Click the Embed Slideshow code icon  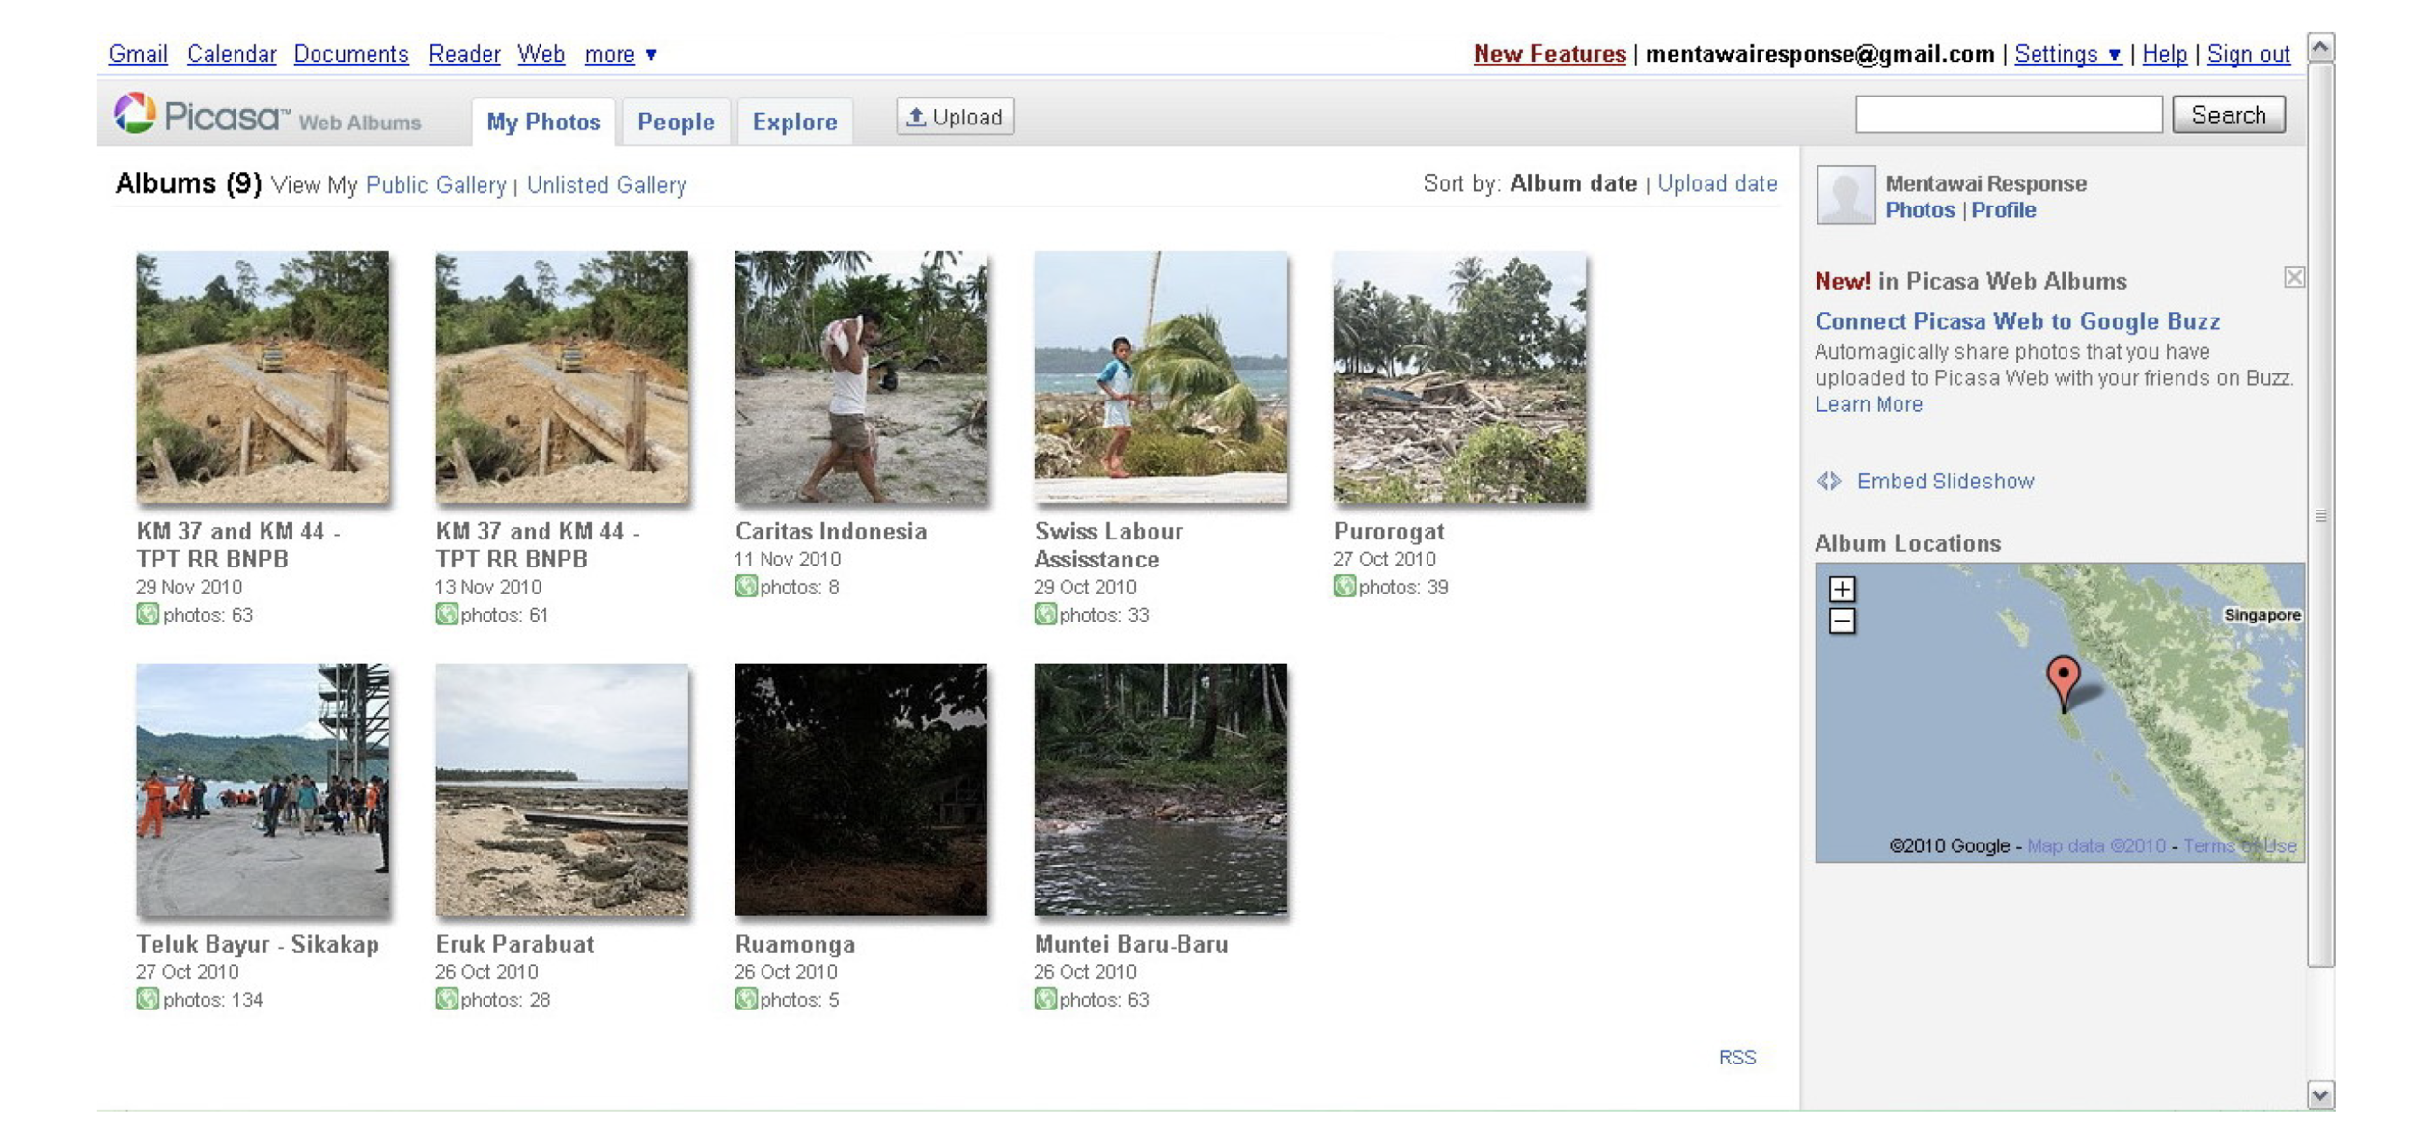pos(1828,481)
